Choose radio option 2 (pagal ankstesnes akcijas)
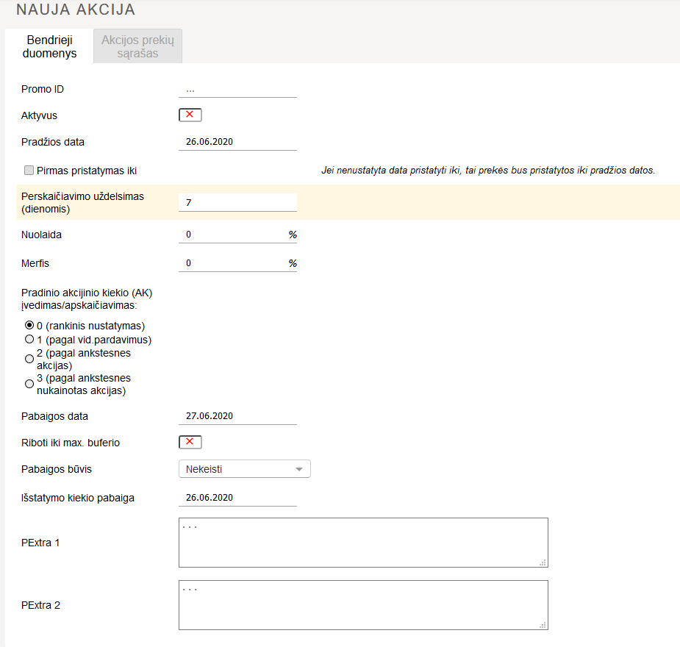680x647 pixels. pos(29,359)
